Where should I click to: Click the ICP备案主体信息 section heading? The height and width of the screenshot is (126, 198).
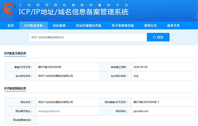(15, 53)
